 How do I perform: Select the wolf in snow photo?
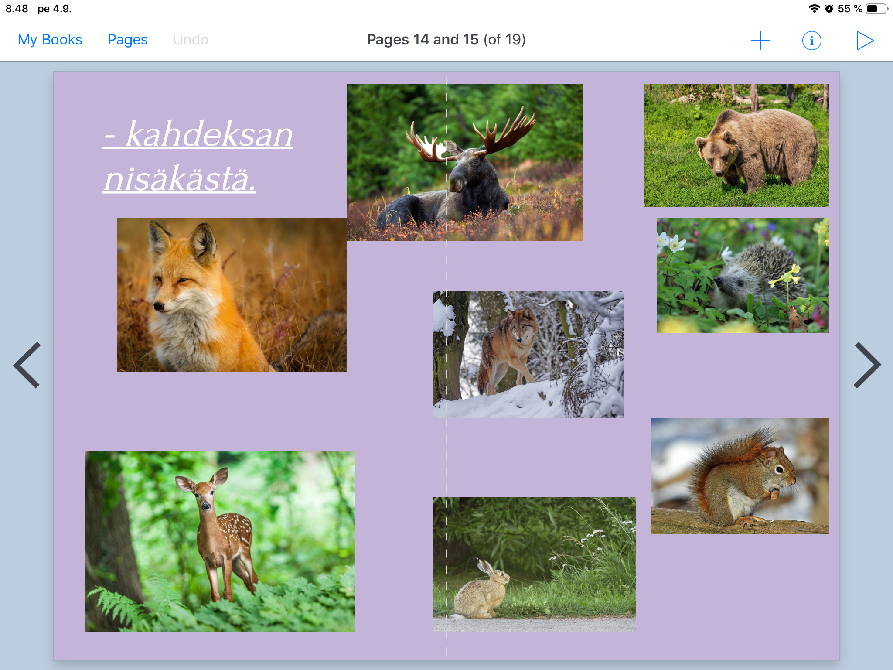click(x=528, y=354)
